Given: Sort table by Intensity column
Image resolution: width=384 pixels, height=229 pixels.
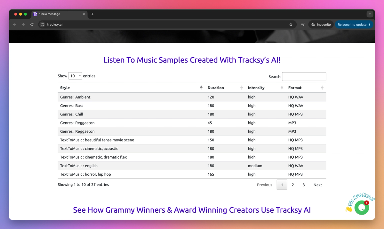Looking at the screenshot, I should click(x=266, y=88).
